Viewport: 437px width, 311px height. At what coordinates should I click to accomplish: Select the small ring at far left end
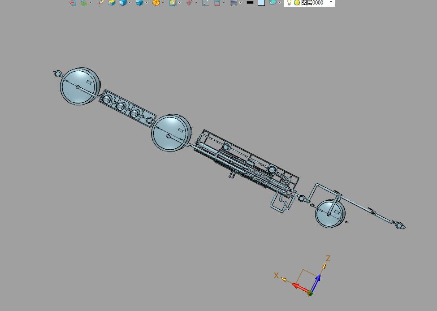[57, 73]
